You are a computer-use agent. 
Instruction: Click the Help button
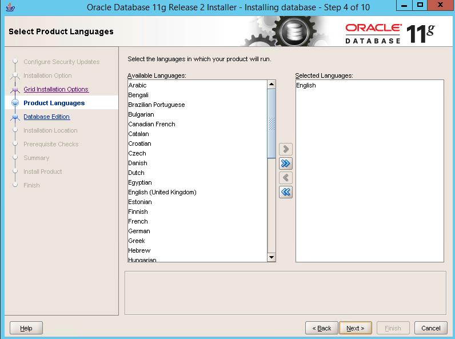coord(26,328)
